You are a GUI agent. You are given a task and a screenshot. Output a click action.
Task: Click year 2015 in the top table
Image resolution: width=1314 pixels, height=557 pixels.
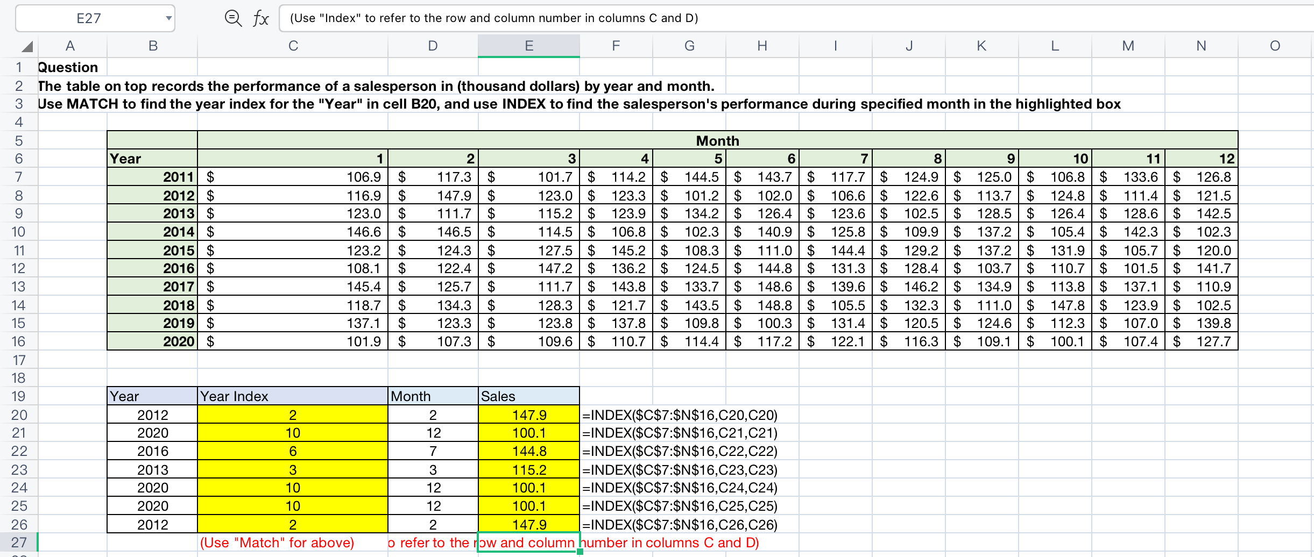pyautogui.click(x=152, y=250)
